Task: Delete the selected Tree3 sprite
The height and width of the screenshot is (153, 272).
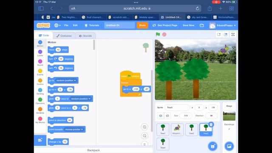Action: (211, 125)
